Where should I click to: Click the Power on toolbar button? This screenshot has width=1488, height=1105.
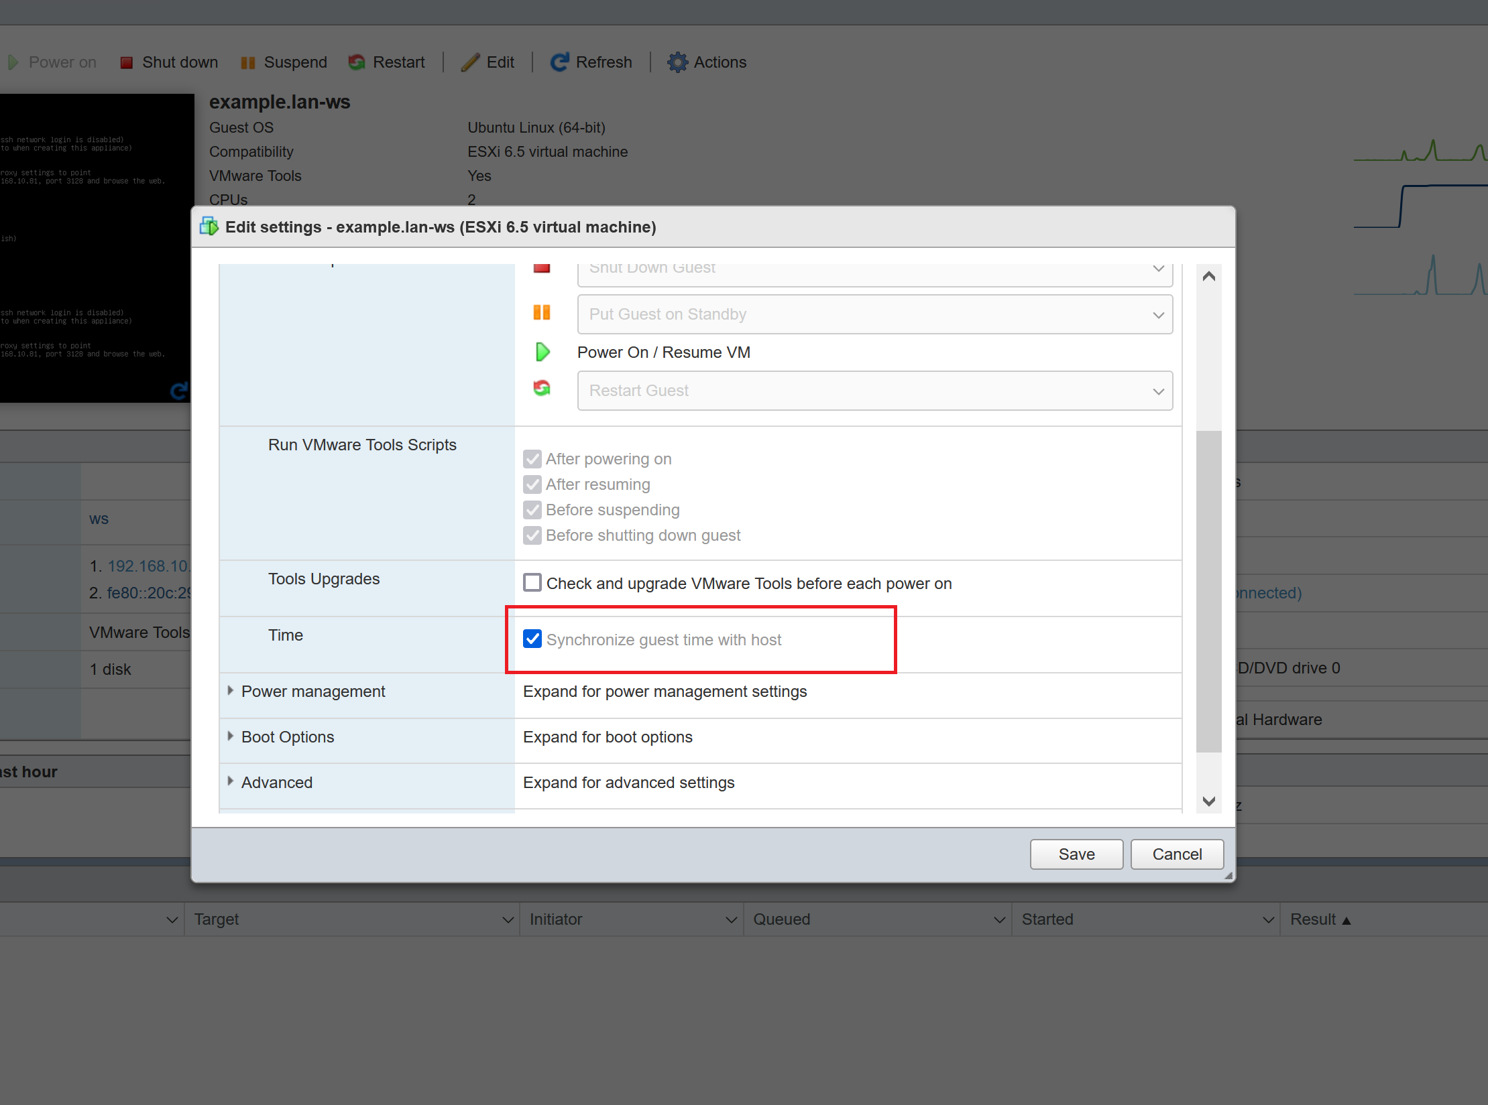click(52, 62)
